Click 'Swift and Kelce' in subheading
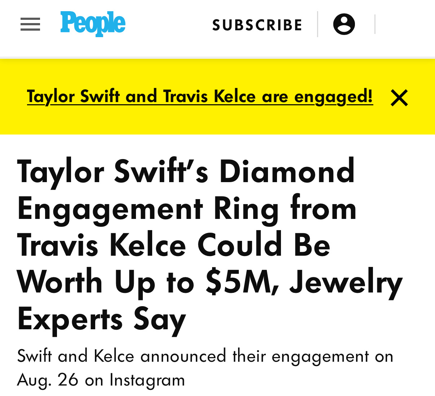 [76, 356]
